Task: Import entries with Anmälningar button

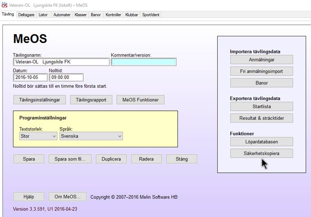Action: (262, 60)
